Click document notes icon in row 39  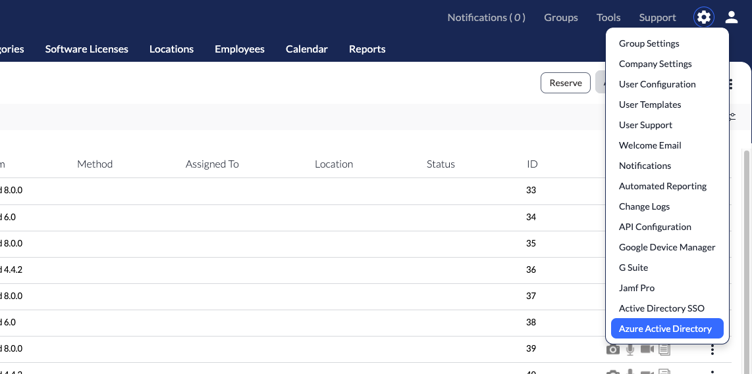[664, 349]
